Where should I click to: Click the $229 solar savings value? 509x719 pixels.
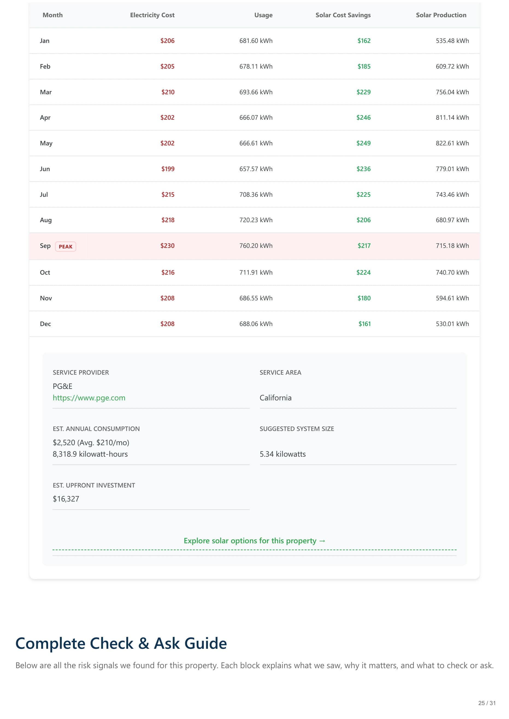click(364, 92)
